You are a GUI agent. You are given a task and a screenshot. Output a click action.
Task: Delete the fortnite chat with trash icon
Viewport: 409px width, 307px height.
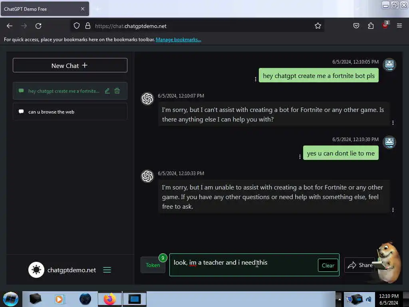117,91
